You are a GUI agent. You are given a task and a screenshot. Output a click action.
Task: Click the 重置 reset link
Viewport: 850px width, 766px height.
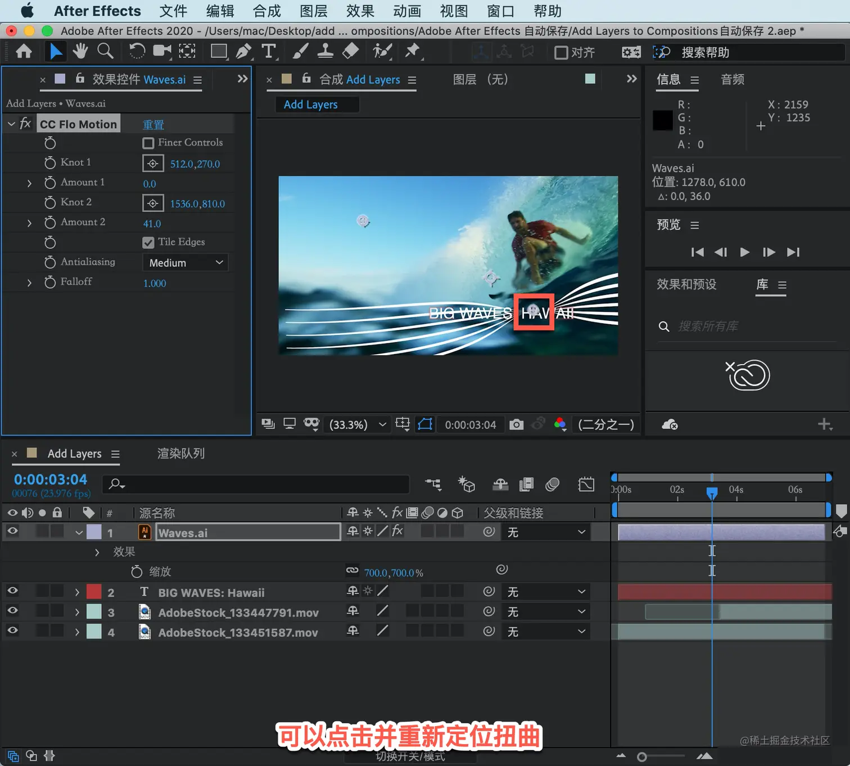click(153, 125)
